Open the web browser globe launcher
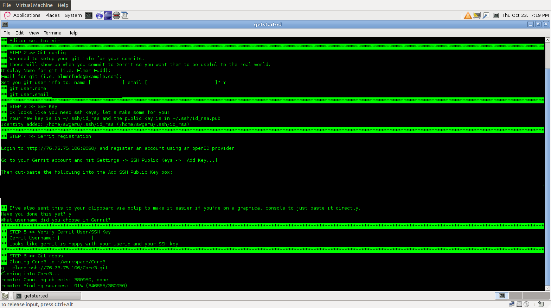 [100, 15]
